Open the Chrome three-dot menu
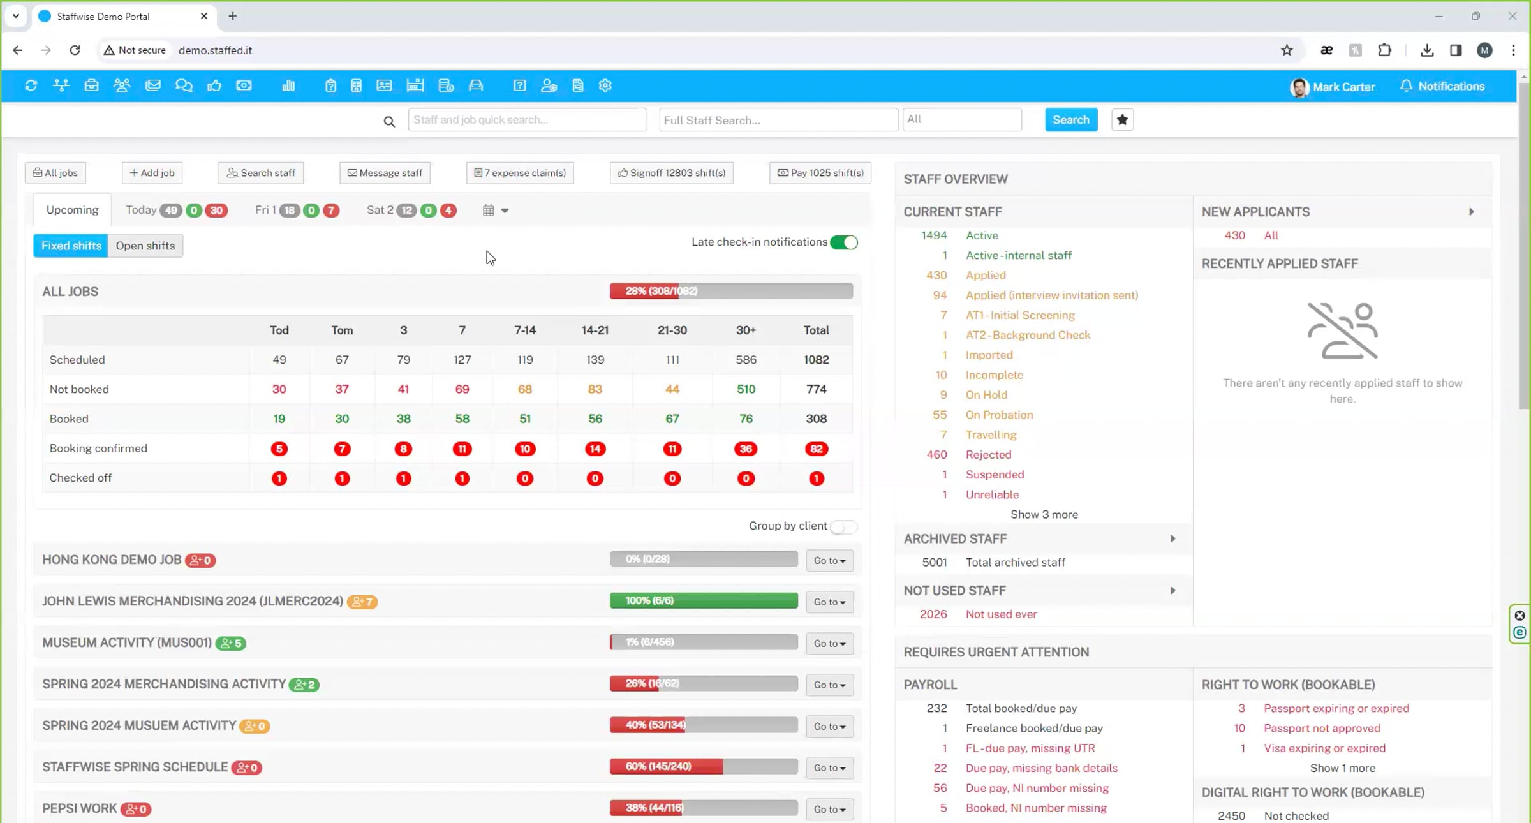Viewport: 1531px width, 823px height. [x=1513, y=50]
